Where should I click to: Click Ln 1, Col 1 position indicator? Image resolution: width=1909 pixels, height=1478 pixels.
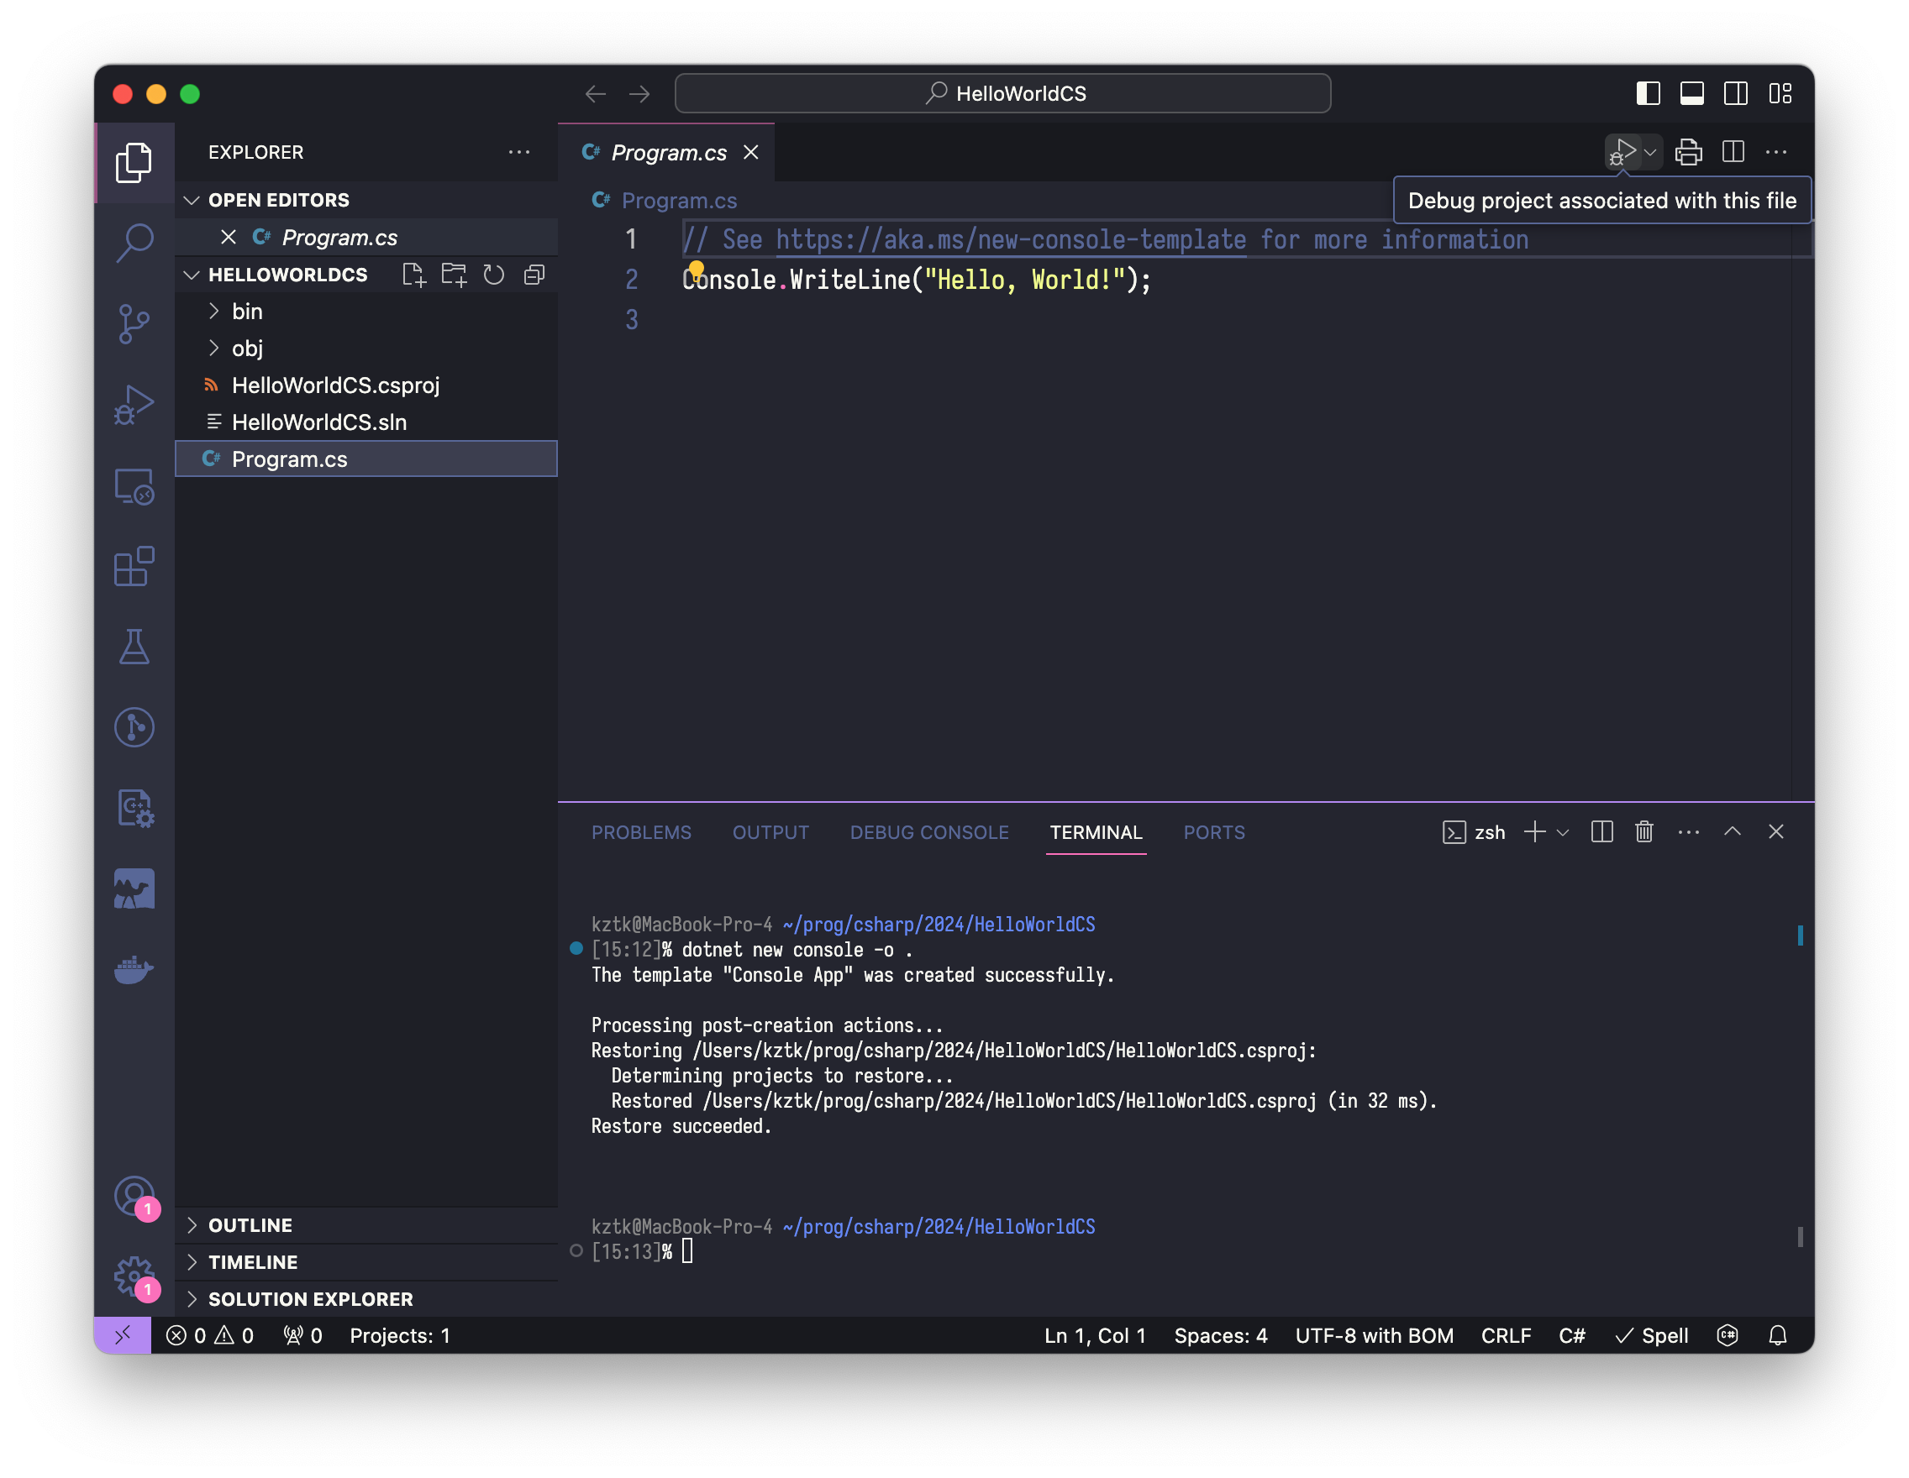[1093, 1334]
